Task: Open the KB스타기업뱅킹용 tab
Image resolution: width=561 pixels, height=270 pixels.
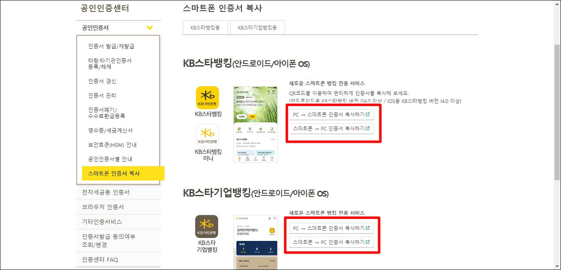Action: pos(257,28)
